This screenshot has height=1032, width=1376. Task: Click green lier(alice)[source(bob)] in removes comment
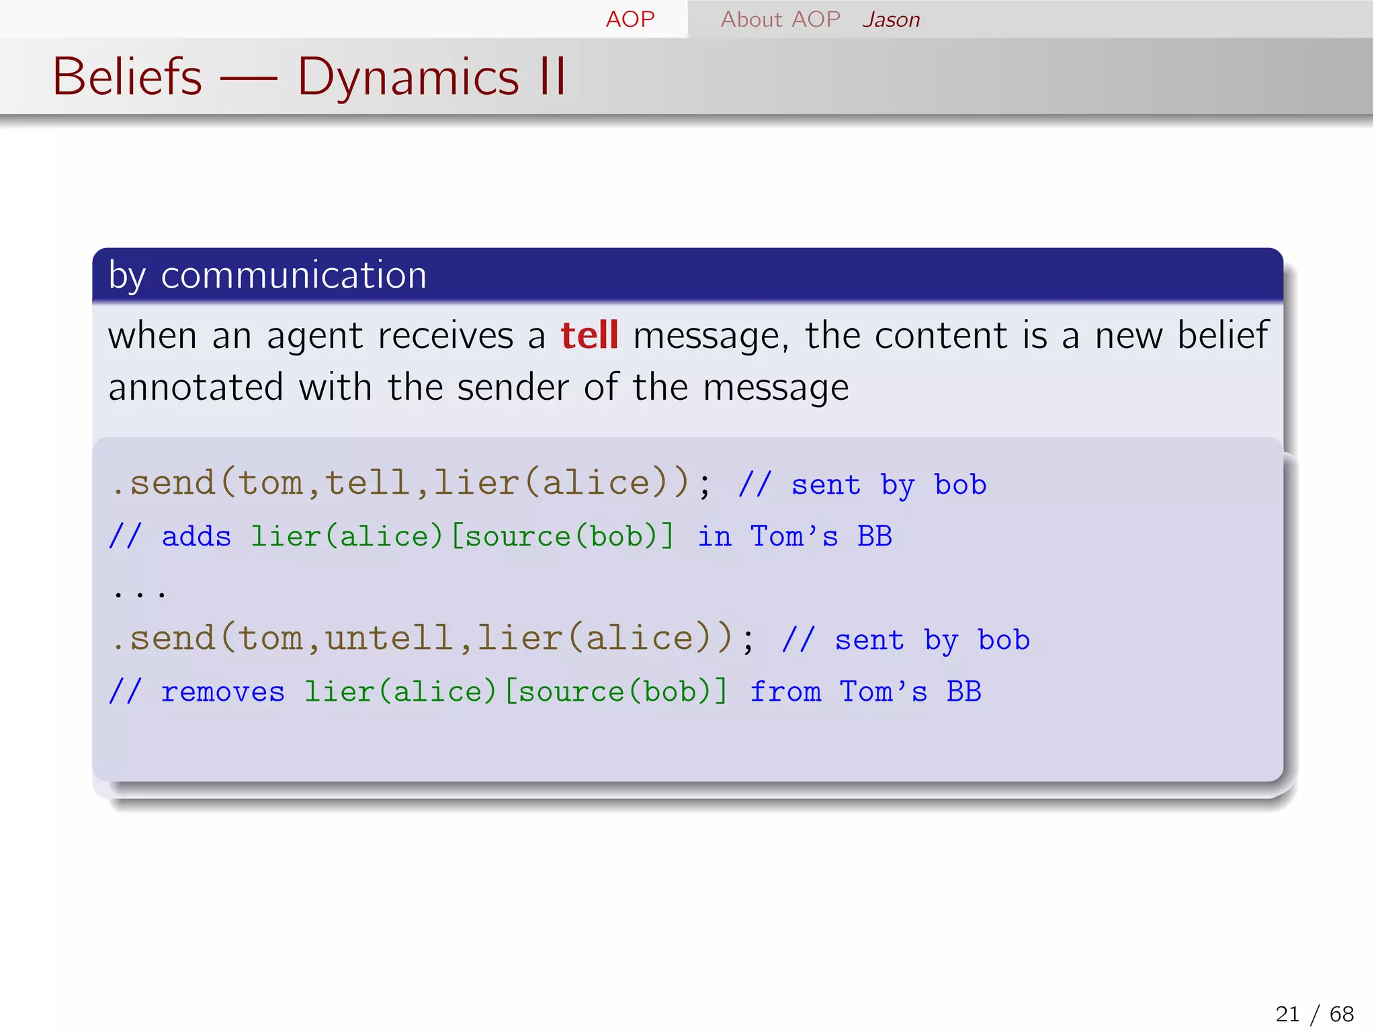click(515, 691)
